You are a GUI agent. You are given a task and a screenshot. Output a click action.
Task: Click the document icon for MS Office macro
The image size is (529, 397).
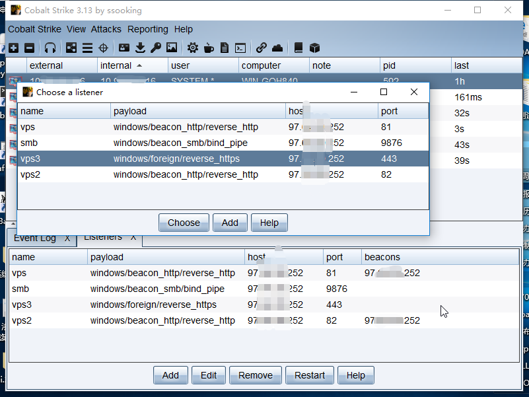pos(225,48)
